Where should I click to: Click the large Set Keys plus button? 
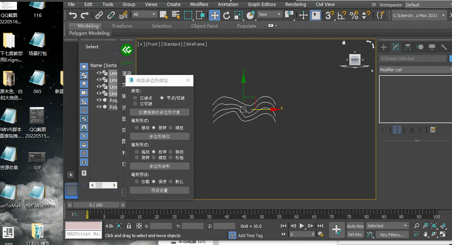tap(336, 229)
